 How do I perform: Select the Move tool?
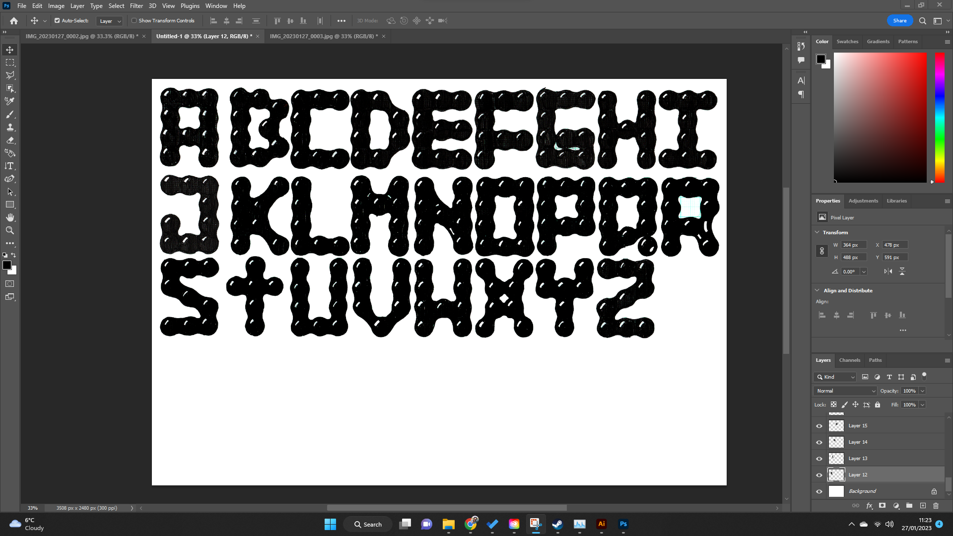click(10, 50)
